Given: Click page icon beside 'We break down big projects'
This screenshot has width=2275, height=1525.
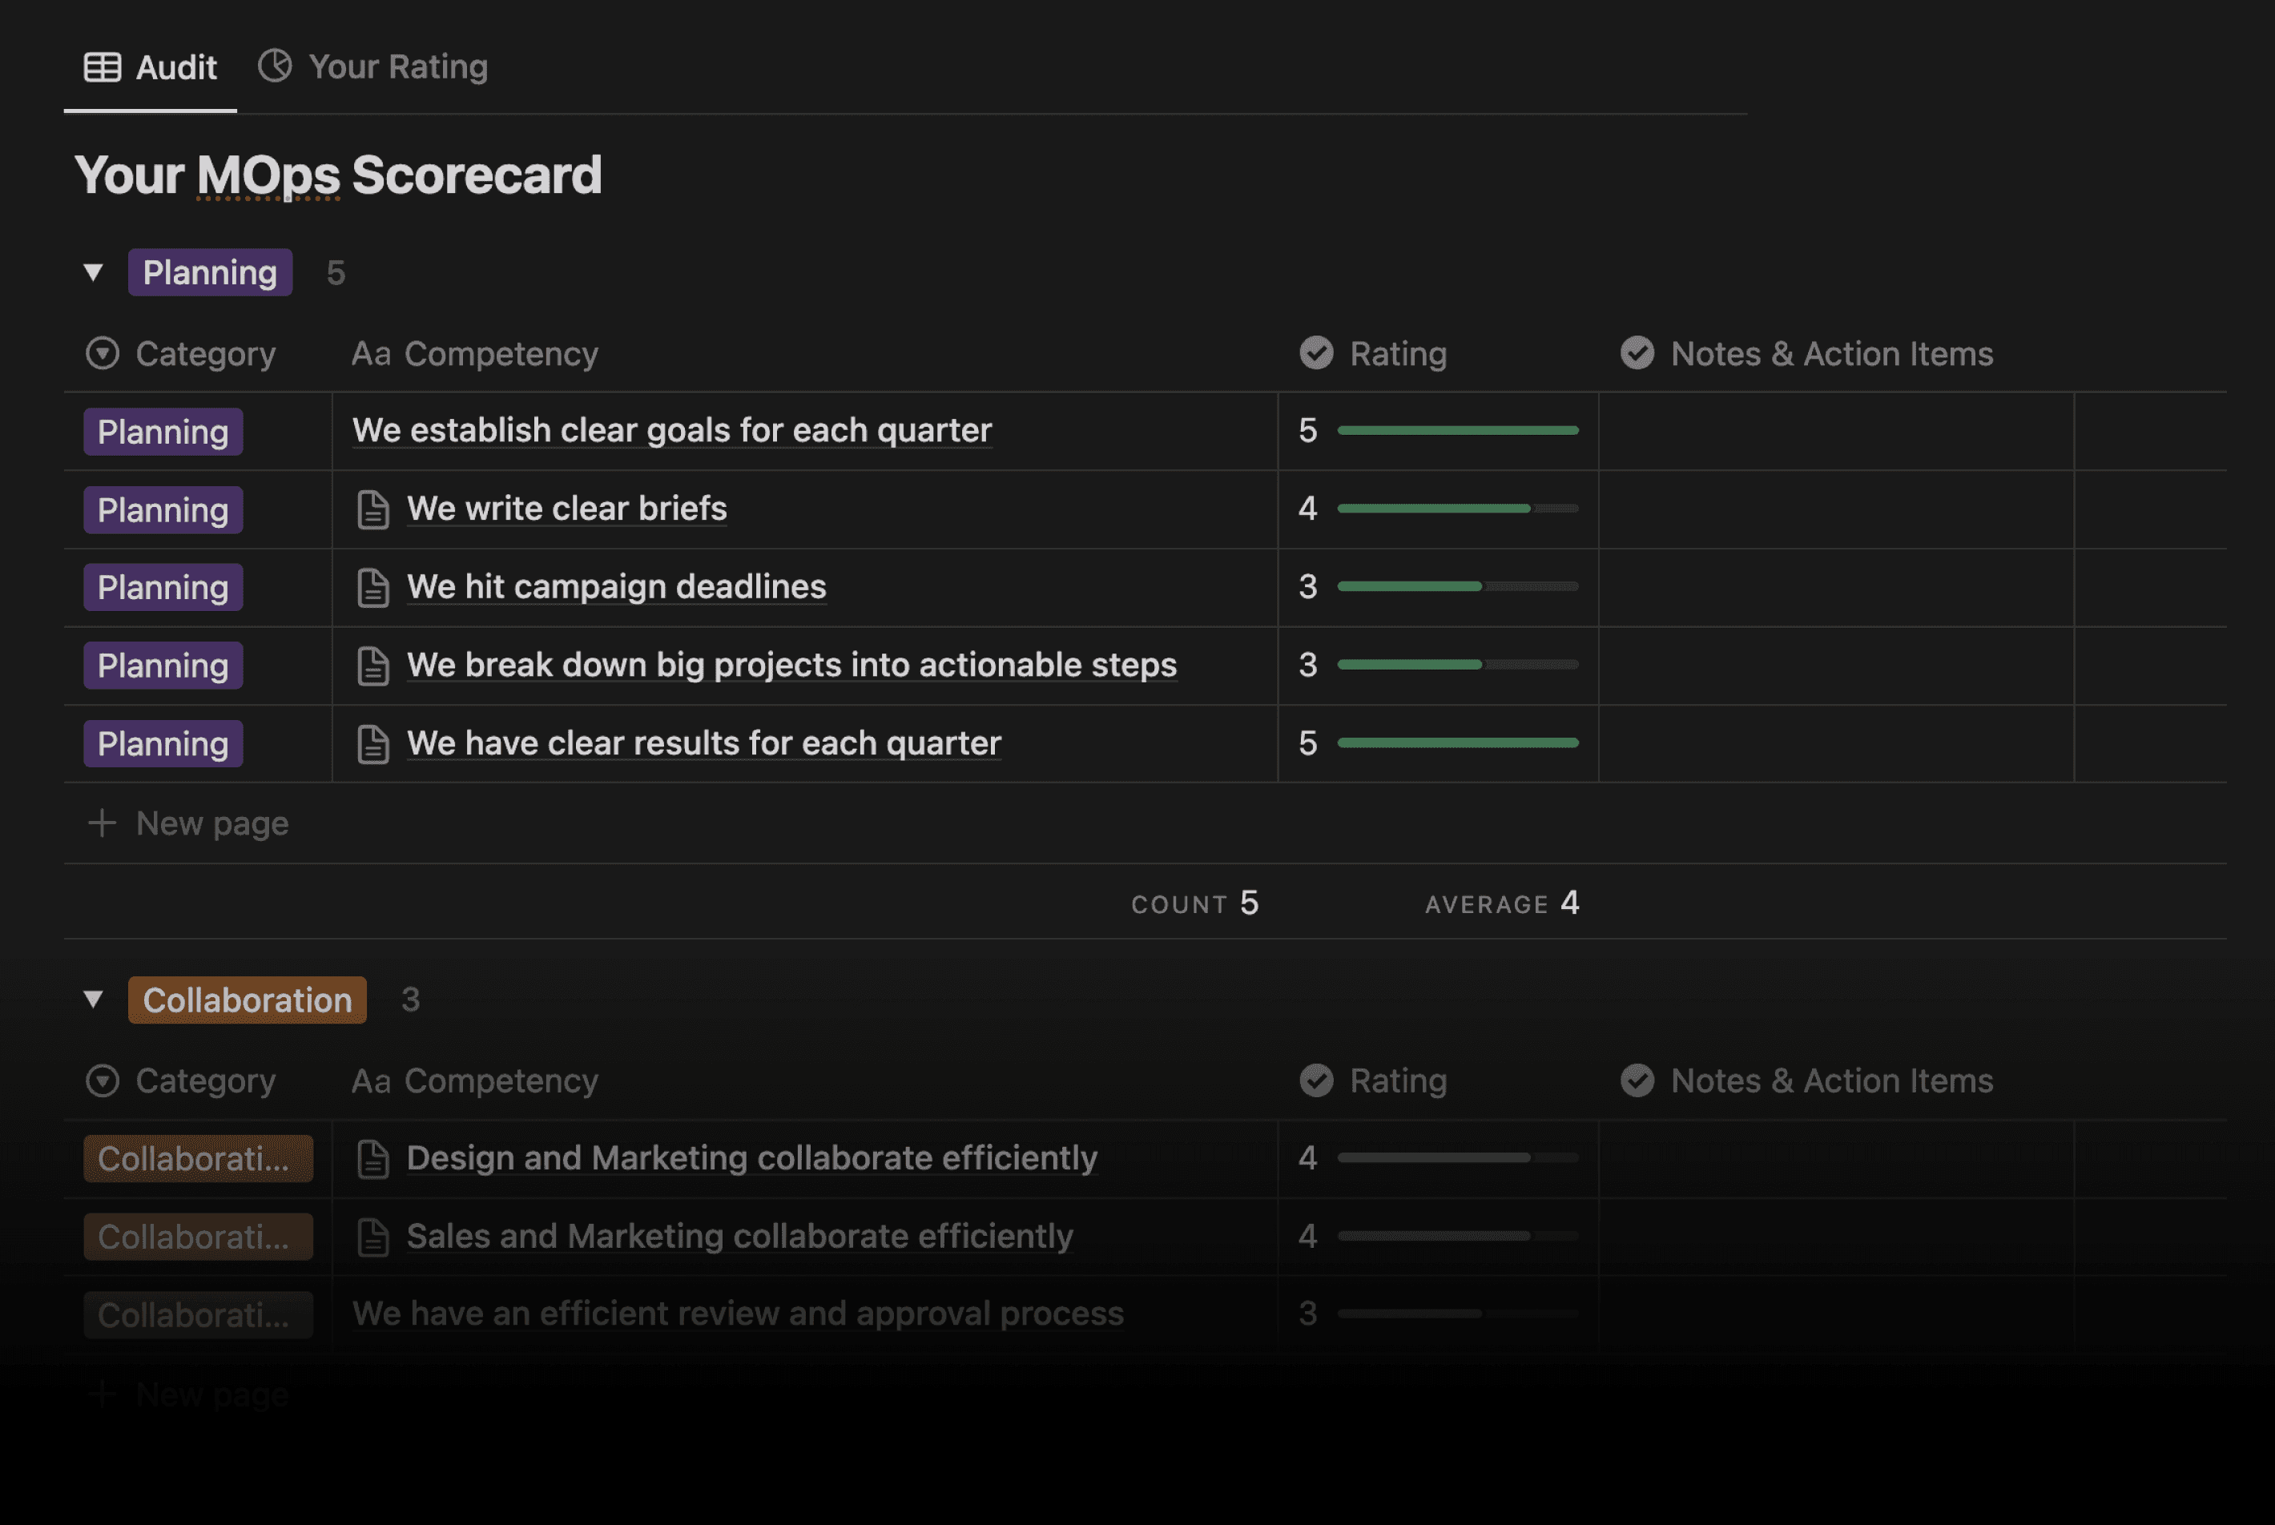Looking at the screenshot, I should point(373,666).
